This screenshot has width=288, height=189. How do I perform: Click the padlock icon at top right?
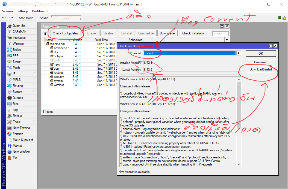coord(284,18)
